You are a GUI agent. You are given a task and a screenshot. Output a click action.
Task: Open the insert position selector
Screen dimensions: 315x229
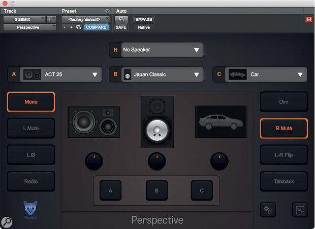(51, 19)
